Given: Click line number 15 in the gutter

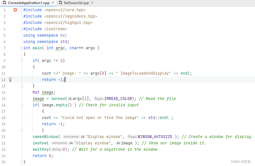Looking at the screenshot, I should (3, 99).
